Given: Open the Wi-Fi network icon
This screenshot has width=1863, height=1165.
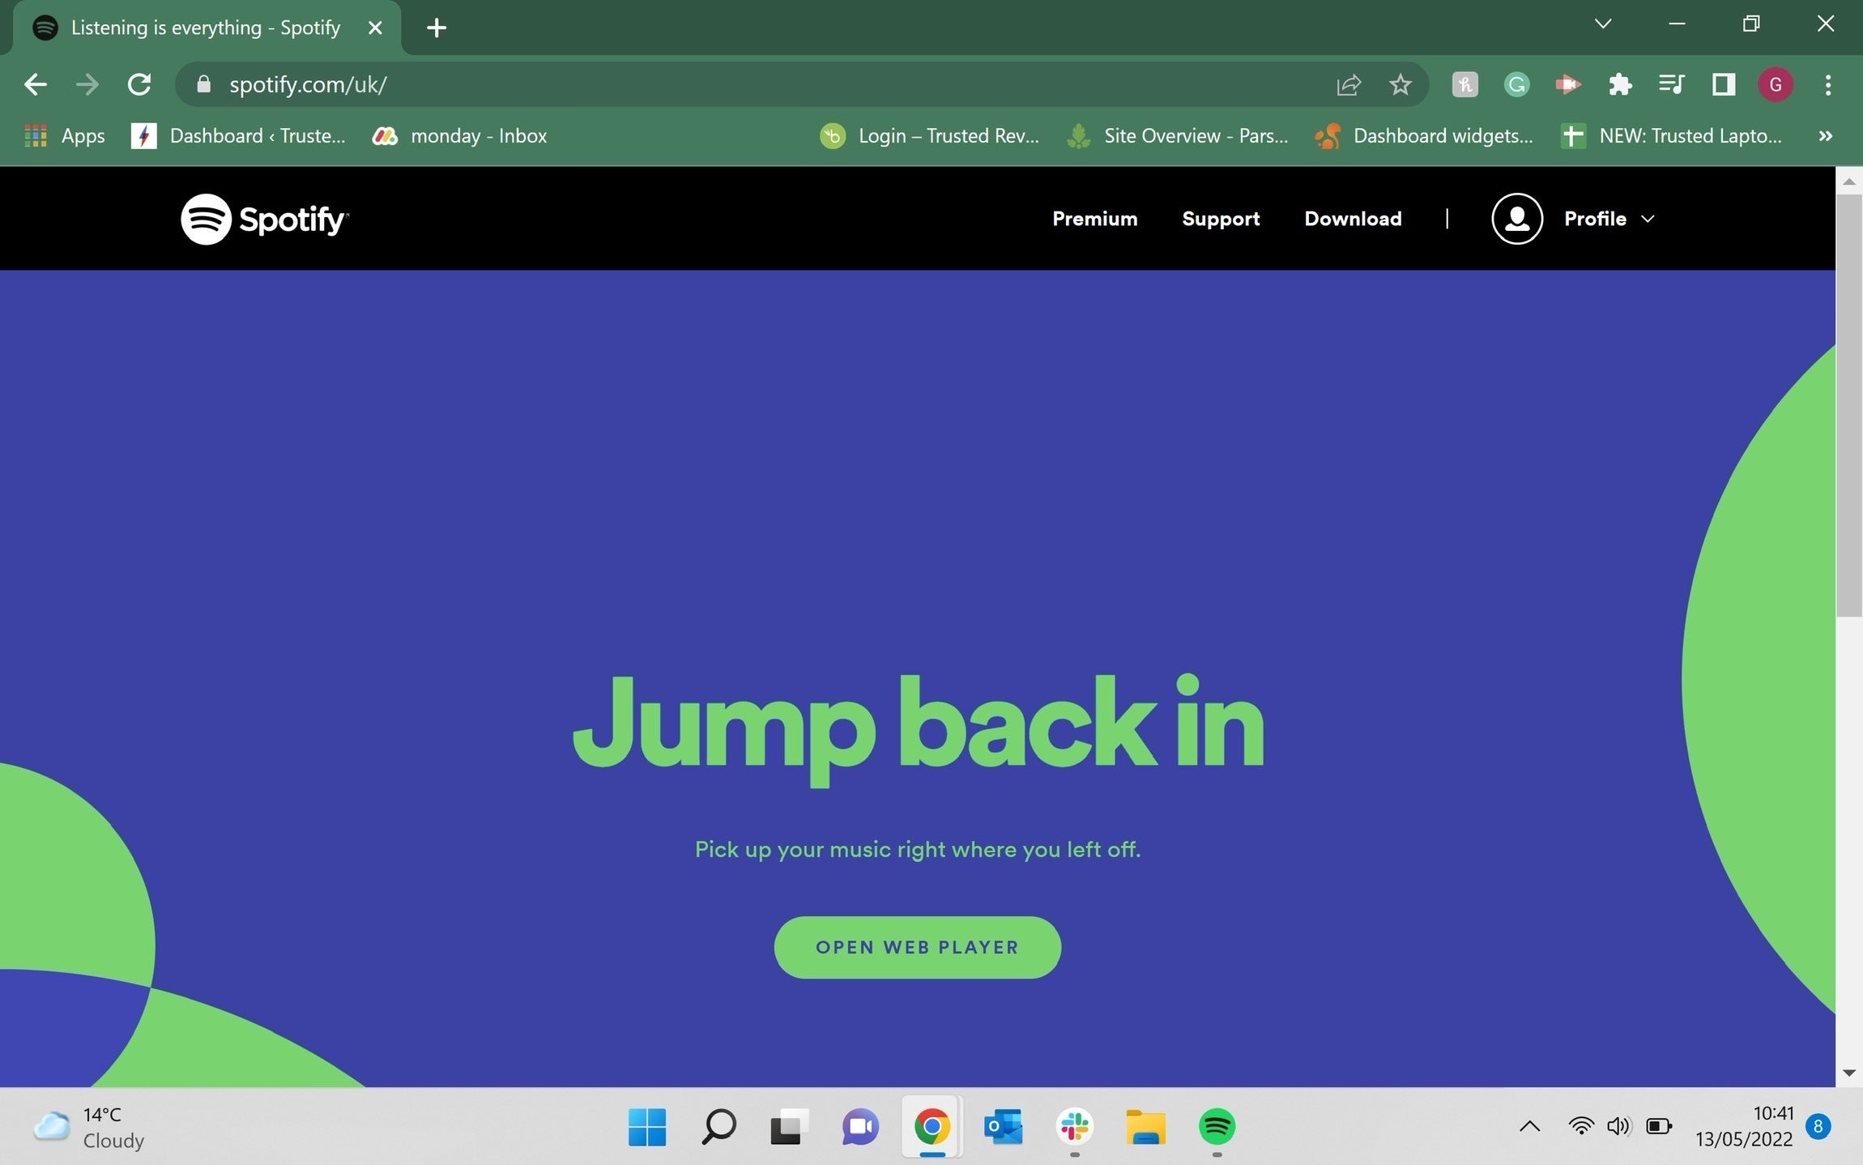Looking at the screenshot, I should pos(1580,1126).
